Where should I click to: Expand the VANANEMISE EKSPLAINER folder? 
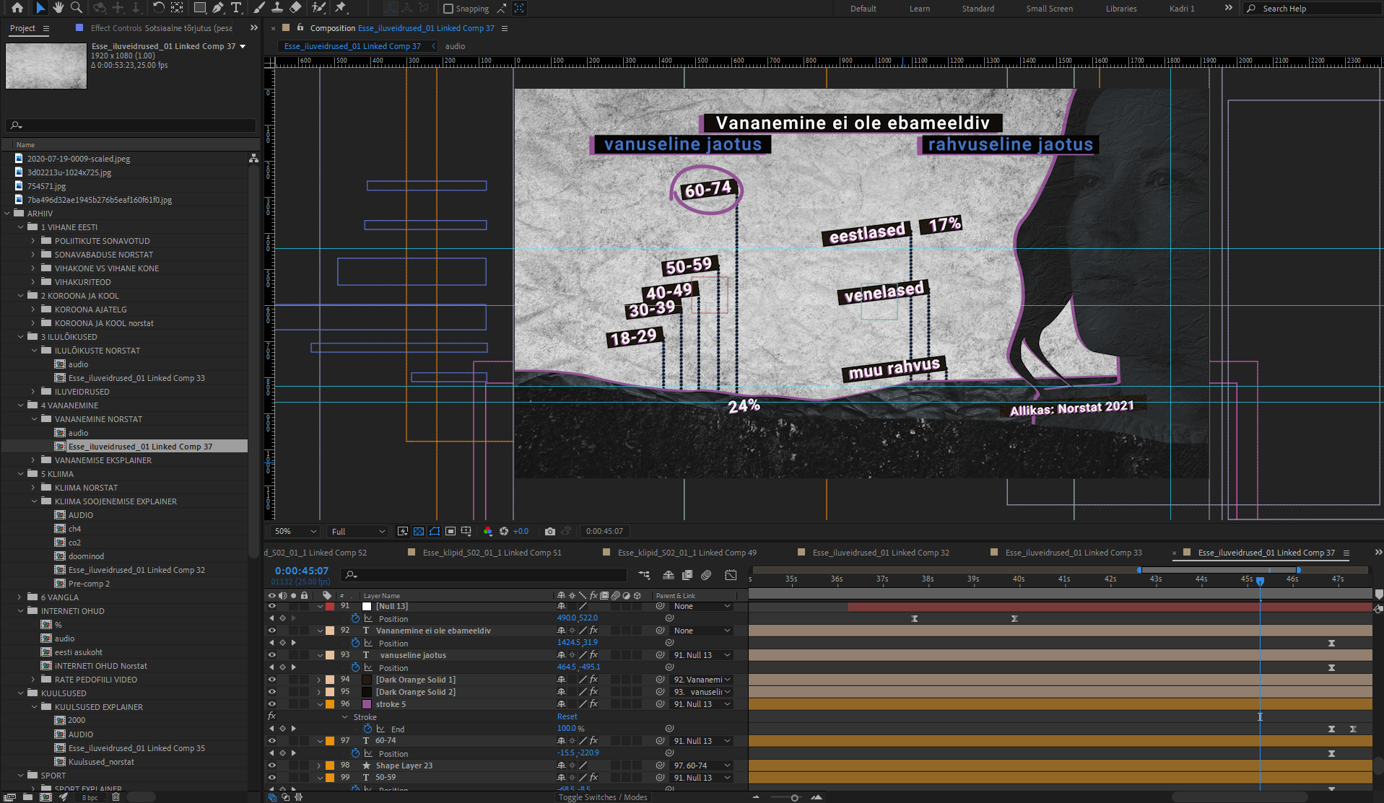(33, 460)
